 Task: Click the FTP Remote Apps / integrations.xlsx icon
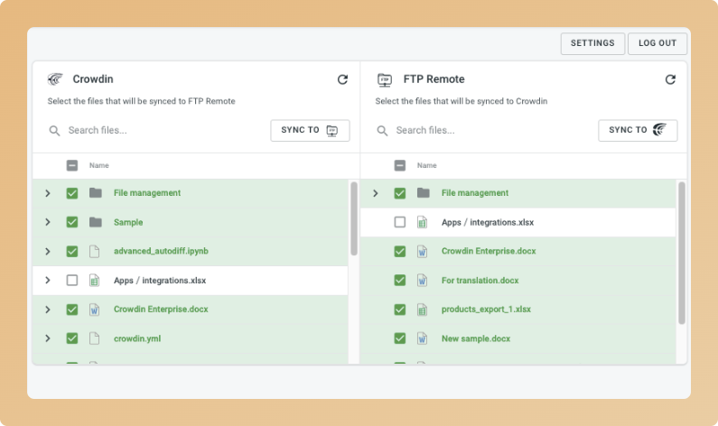422,222
